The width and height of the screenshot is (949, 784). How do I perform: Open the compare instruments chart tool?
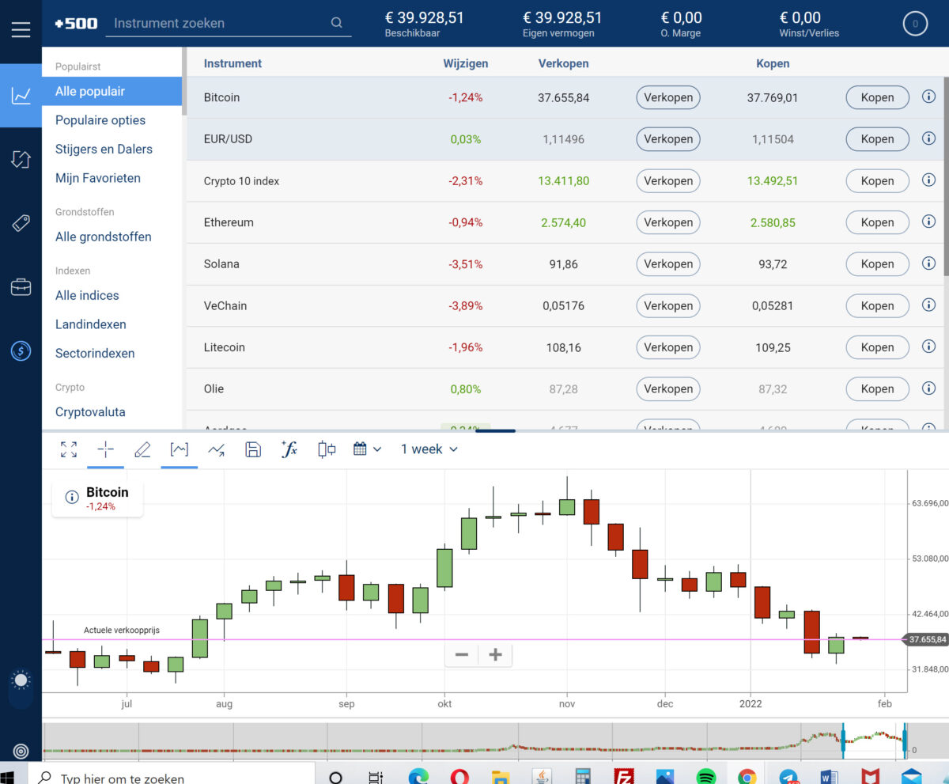pyautogui.click(x=216, y=449)
